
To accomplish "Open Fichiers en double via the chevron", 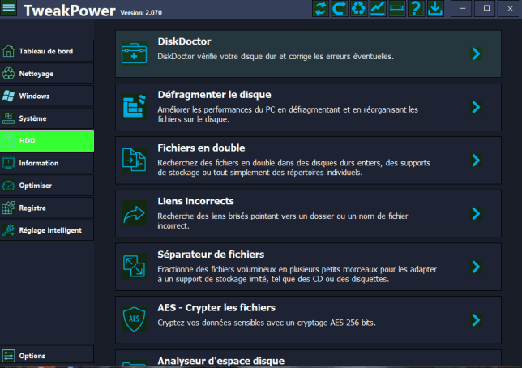I will (x=476, y=160).
